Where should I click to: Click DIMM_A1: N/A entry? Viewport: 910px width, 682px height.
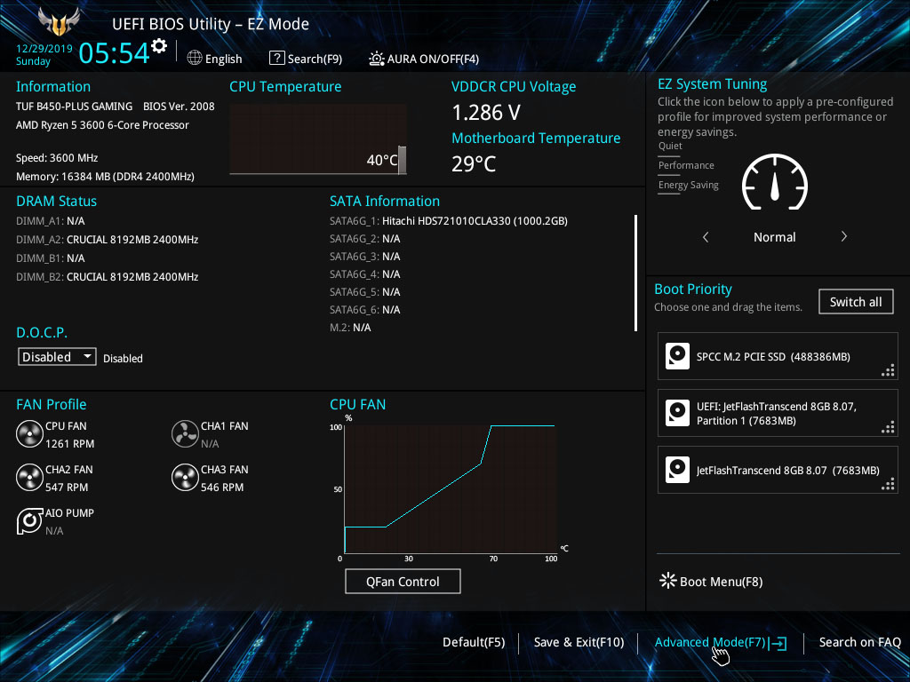click(x=51, y=221)
